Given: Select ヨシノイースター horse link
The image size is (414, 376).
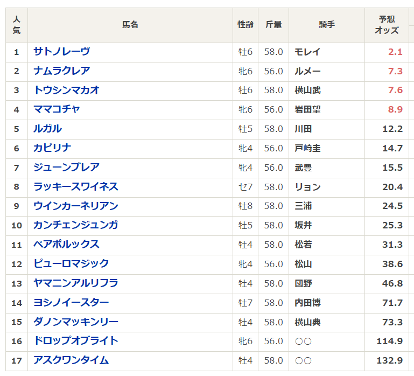Looking at the screenshot, I should pyautogui.click(x=71, y=303).
